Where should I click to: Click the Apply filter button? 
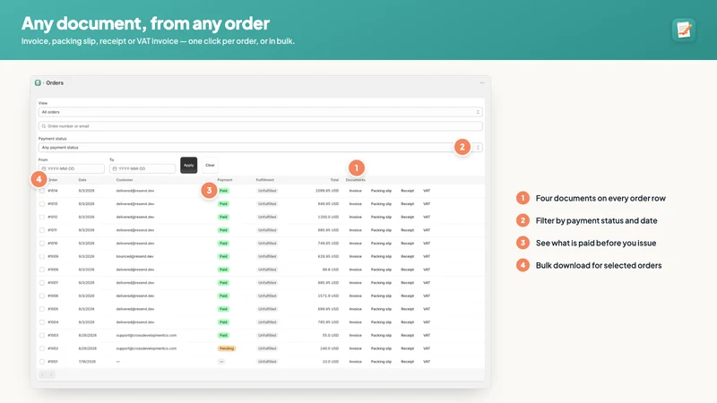coord(188,165)
